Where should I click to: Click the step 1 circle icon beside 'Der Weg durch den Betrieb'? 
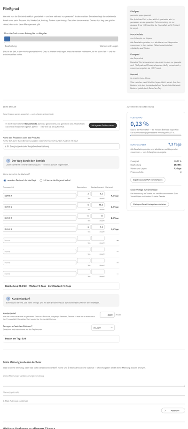8,161
